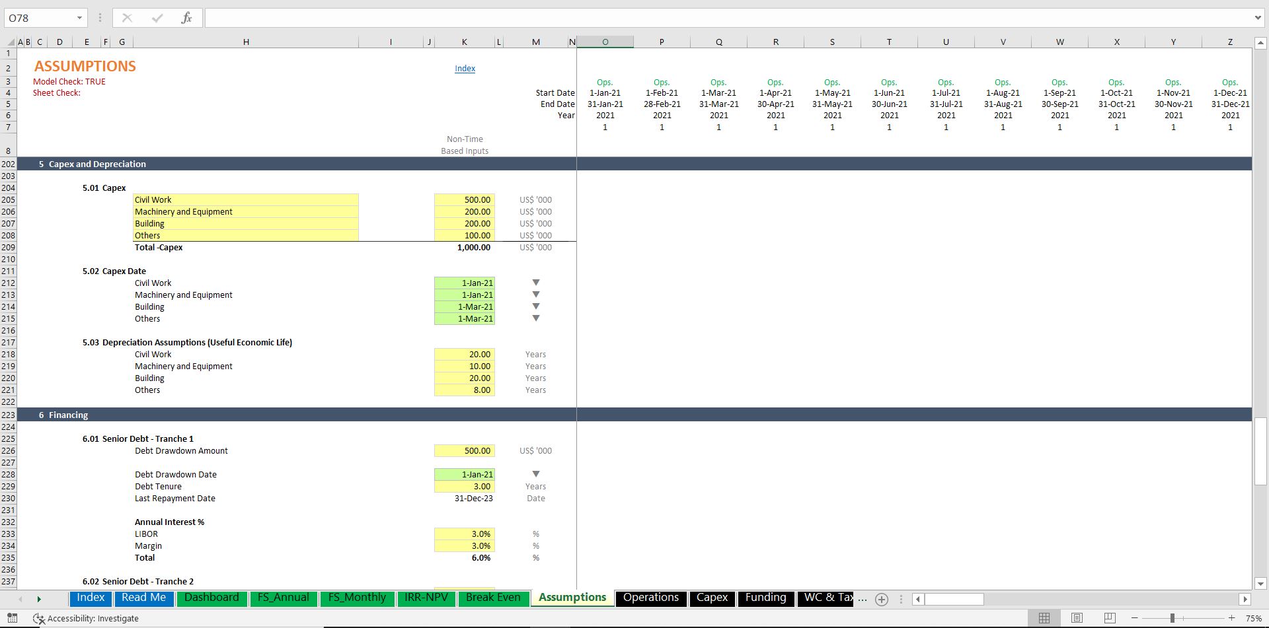
Task: Click the vertical scrollbar down arrow
Action: pos(1260,583)
